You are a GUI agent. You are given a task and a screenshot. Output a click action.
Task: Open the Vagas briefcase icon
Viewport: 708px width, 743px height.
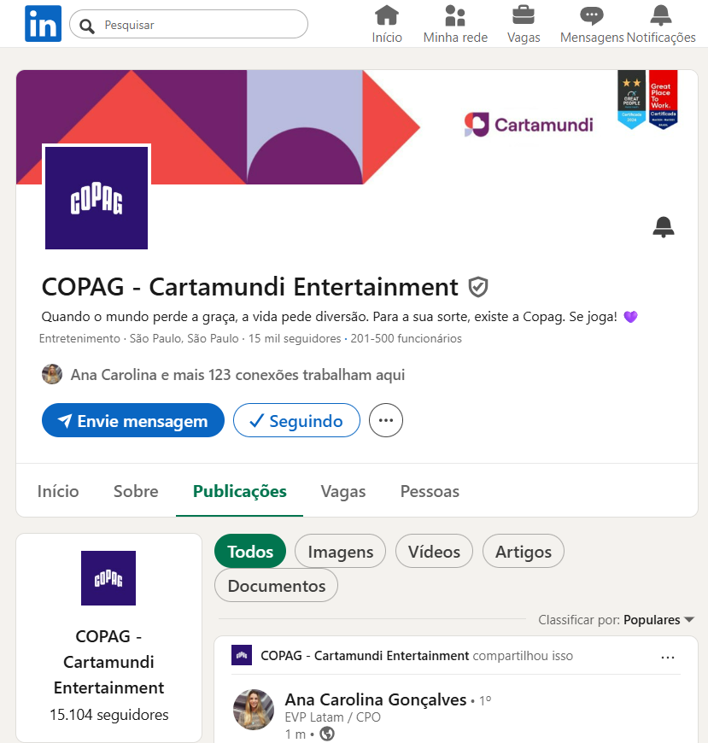point(524,15)
